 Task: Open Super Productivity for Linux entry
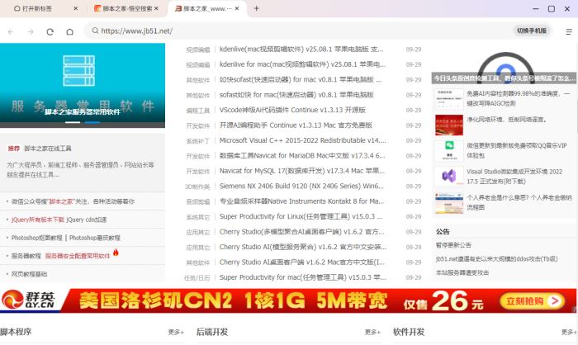(301, 216)
